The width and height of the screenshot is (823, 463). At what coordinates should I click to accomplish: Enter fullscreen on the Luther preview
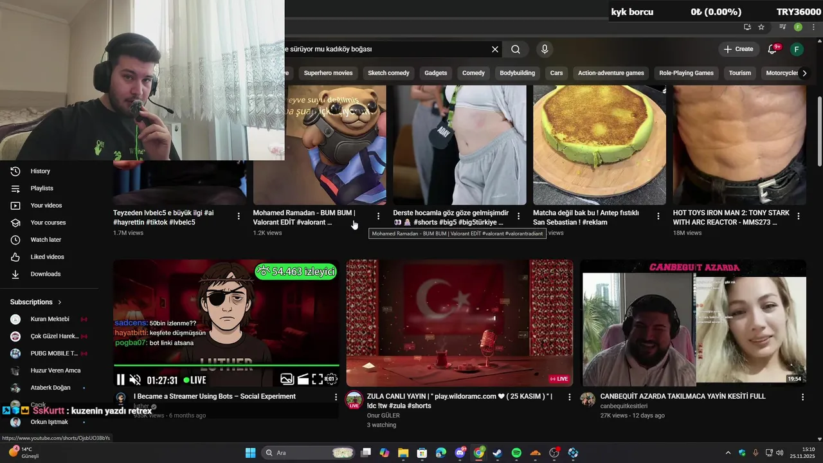click(x=317, y=379)
